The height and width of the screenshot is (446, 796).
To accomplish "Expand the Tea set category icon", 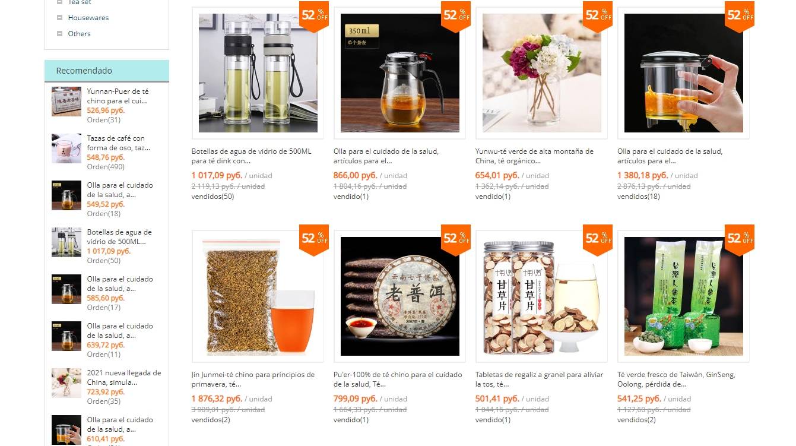I will 59,2.
